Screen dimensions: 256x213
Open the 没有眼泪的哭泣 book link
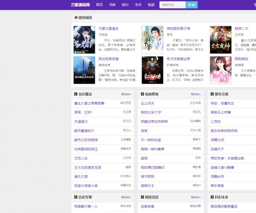tap(86, 149)
